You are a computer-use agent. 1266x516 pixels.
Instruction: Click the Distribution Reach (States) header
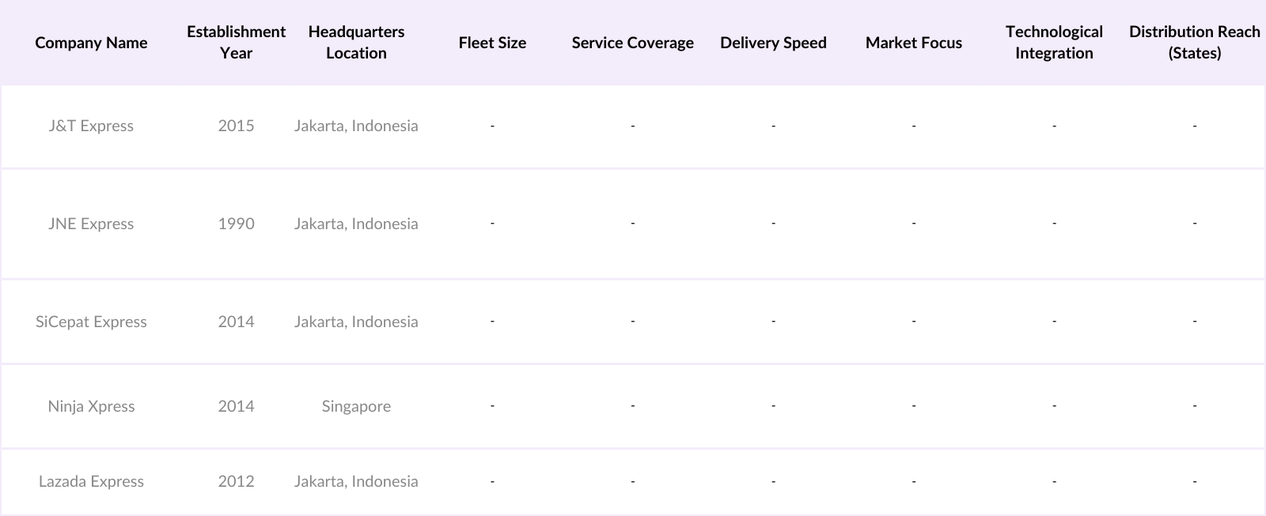tap(1194, 43)
